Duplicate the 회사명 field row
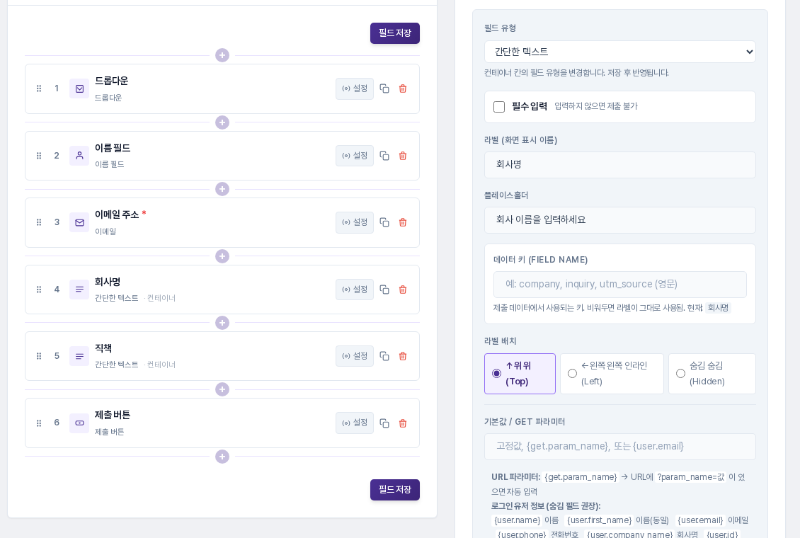The width and height of the screenshot is (800, 538). (x=384, y=290)
